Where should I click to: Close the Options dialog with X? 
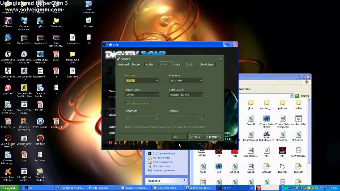tap(221, 59)
